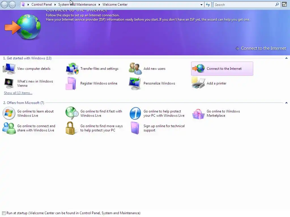Toggle Run at startup checkbox

pyautogui.click(x=4, y=213)
